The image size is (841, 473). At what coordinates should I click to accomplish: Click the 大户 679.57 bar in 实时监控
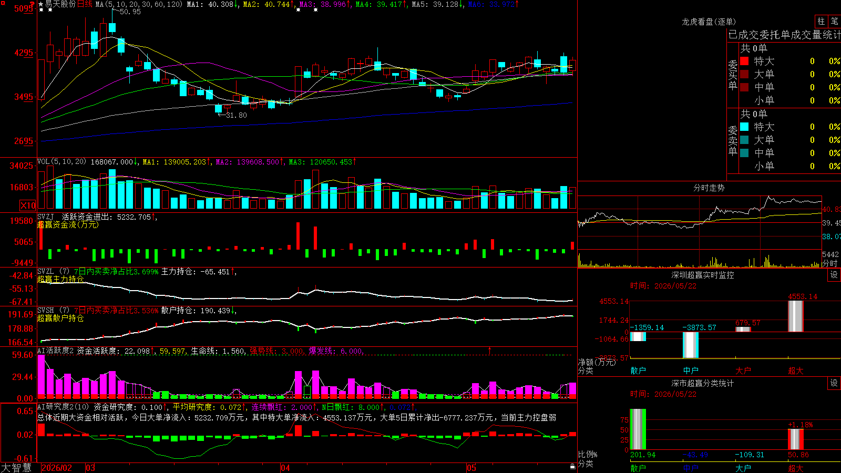point(743,330)
